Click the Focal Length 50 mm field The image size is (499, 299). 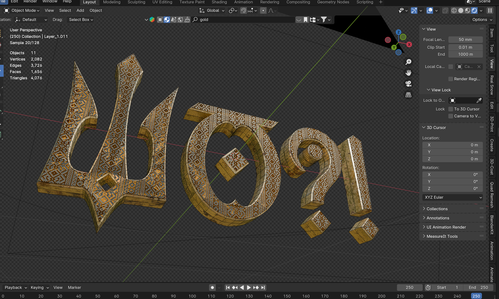pos(465,40)
